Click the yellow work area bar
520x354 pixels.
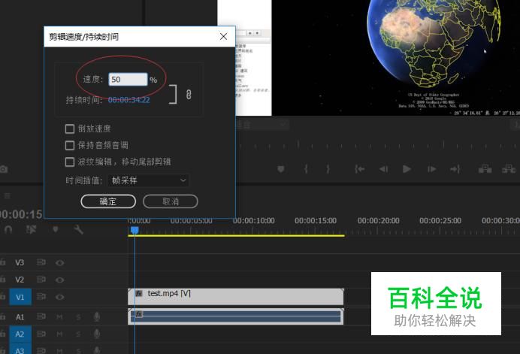(x=237, y=235)
